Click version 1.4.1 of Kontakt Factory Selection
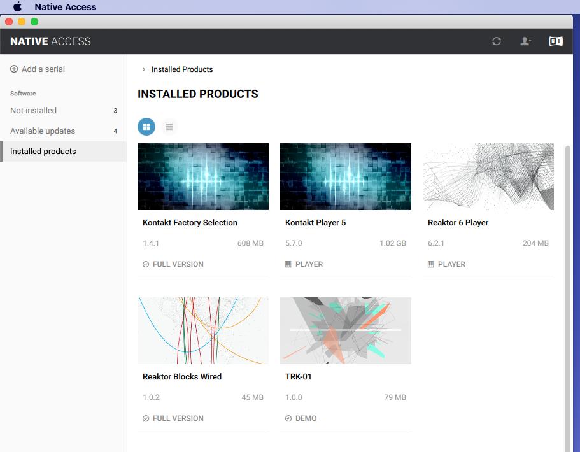 151,243
